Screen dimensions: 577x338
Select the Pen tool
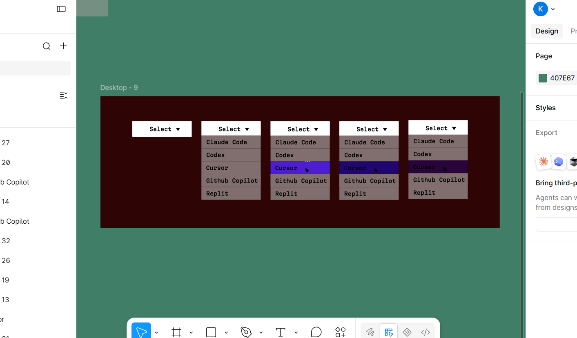(246, 332)
